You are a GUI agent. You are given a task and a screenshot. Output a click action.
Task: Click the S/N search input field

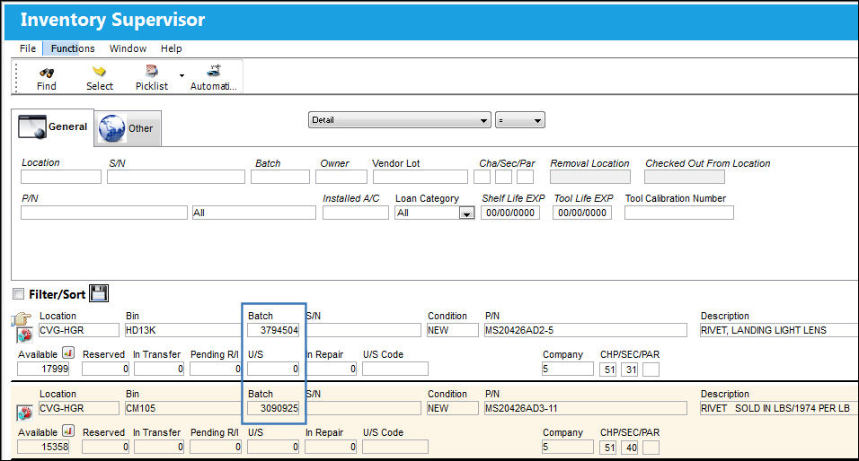pyautogui.click(x=176, y=177)
